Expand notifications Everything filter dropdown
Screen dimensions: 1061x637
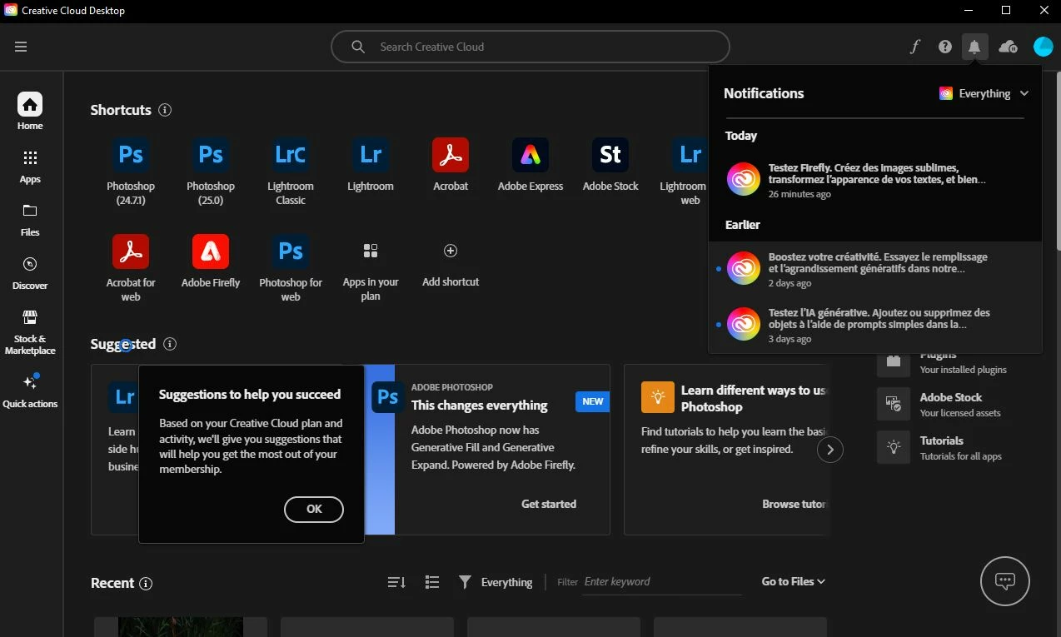pos(984,93)
